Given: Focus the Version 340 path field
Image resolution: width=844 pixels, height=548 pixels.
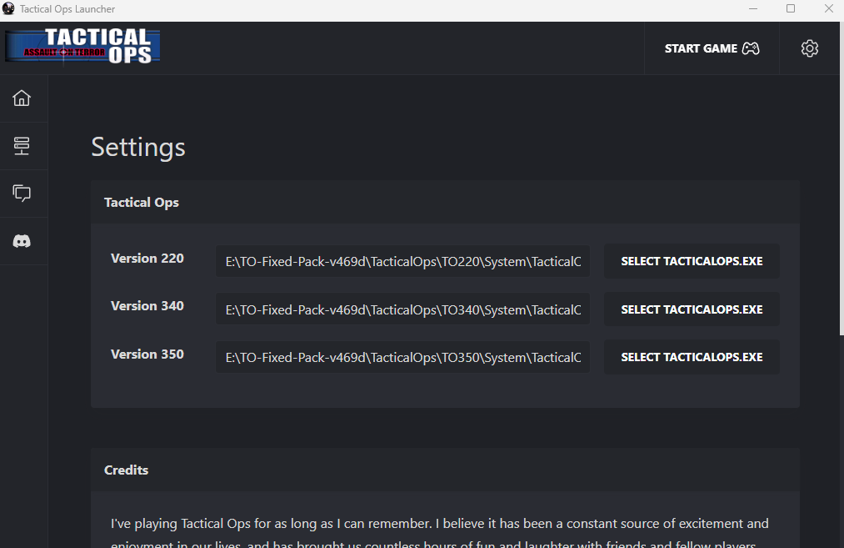Looking at the screenshot, I should pyautogui.click(x=402, y=310).
